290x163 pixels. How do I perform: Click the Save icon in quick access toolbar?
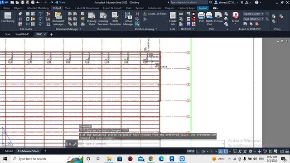22,2
